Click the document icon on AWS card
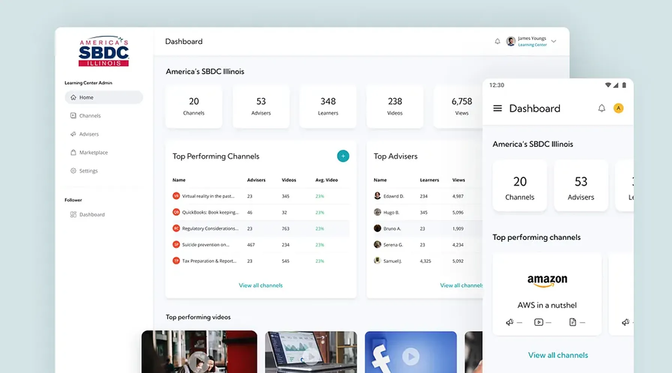The height and width of the screenshot is (373, 672). pyautogui.click(x=573, y=322)
